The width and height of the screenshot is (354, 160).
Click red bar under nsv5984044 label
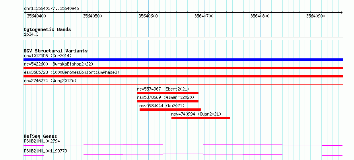[170, 110]
